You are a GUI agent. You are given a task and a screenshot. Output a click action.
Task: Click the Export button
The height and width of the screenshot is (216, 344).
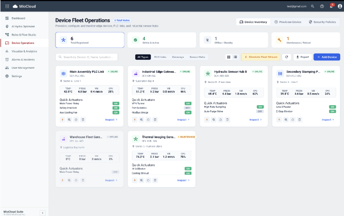pos(303,57)
